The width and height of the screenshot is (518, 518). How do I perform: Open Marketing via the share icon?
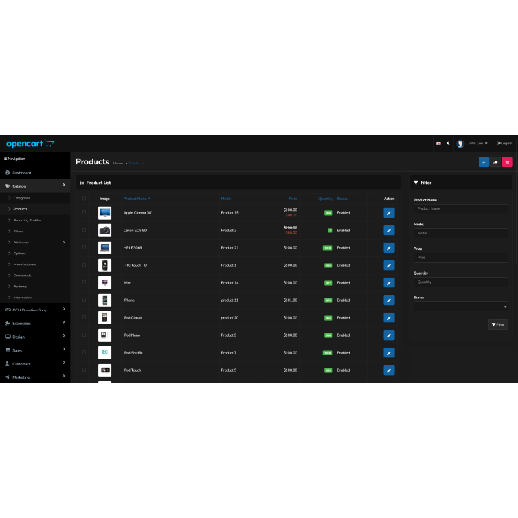pyautogui.click(x=9, y=377)
